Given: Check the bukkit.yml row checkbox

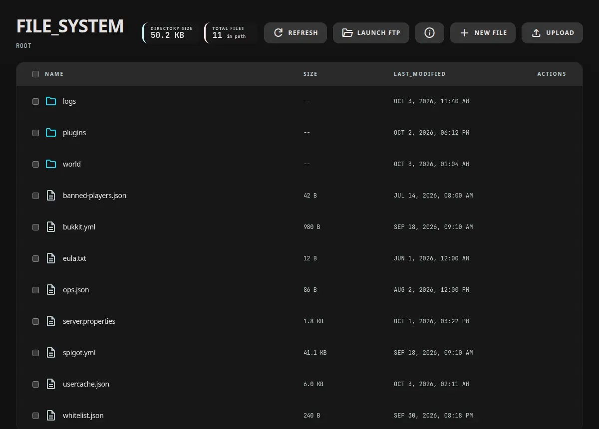Looking at the screenshot, I should (x=35, y=227).
